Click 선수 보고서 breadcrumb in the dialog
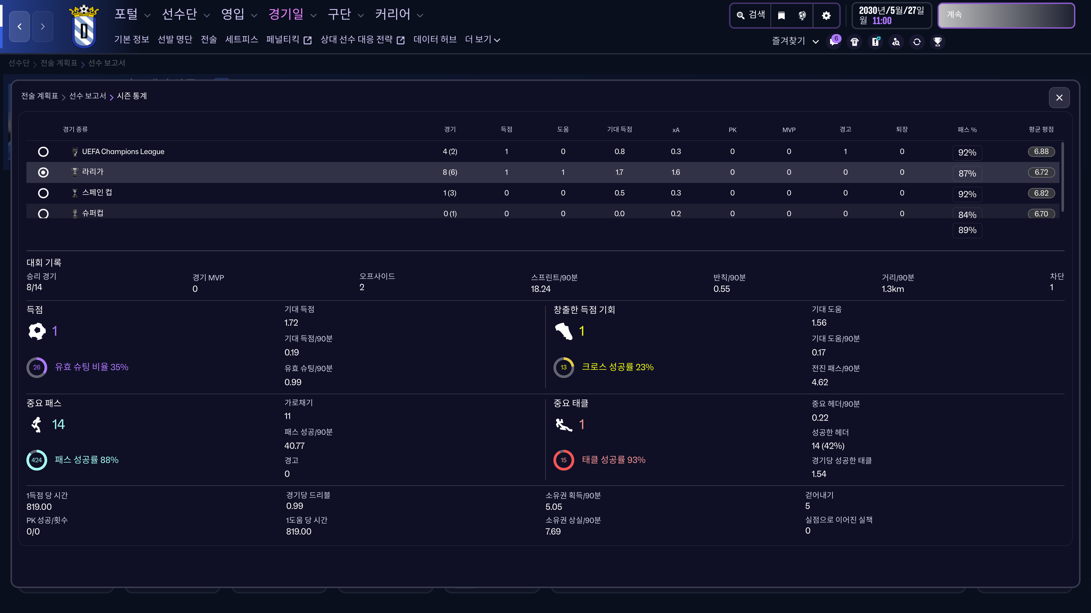Viewport: 1091px width, 613px height. click(x=88, y=96)
